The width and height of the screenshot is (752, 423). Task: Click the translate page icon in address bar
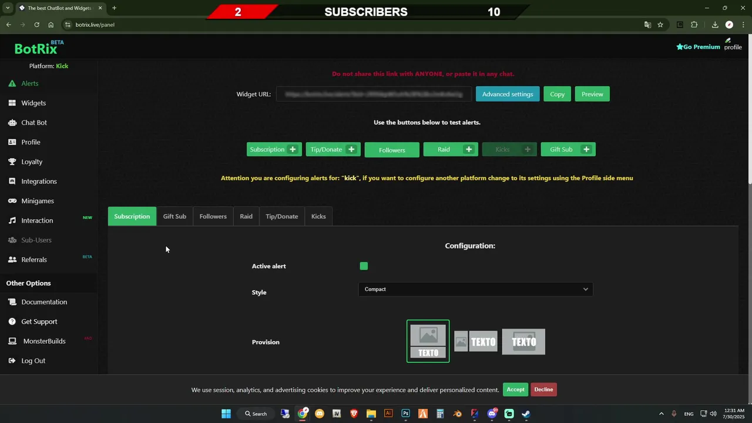coord(647,25)
